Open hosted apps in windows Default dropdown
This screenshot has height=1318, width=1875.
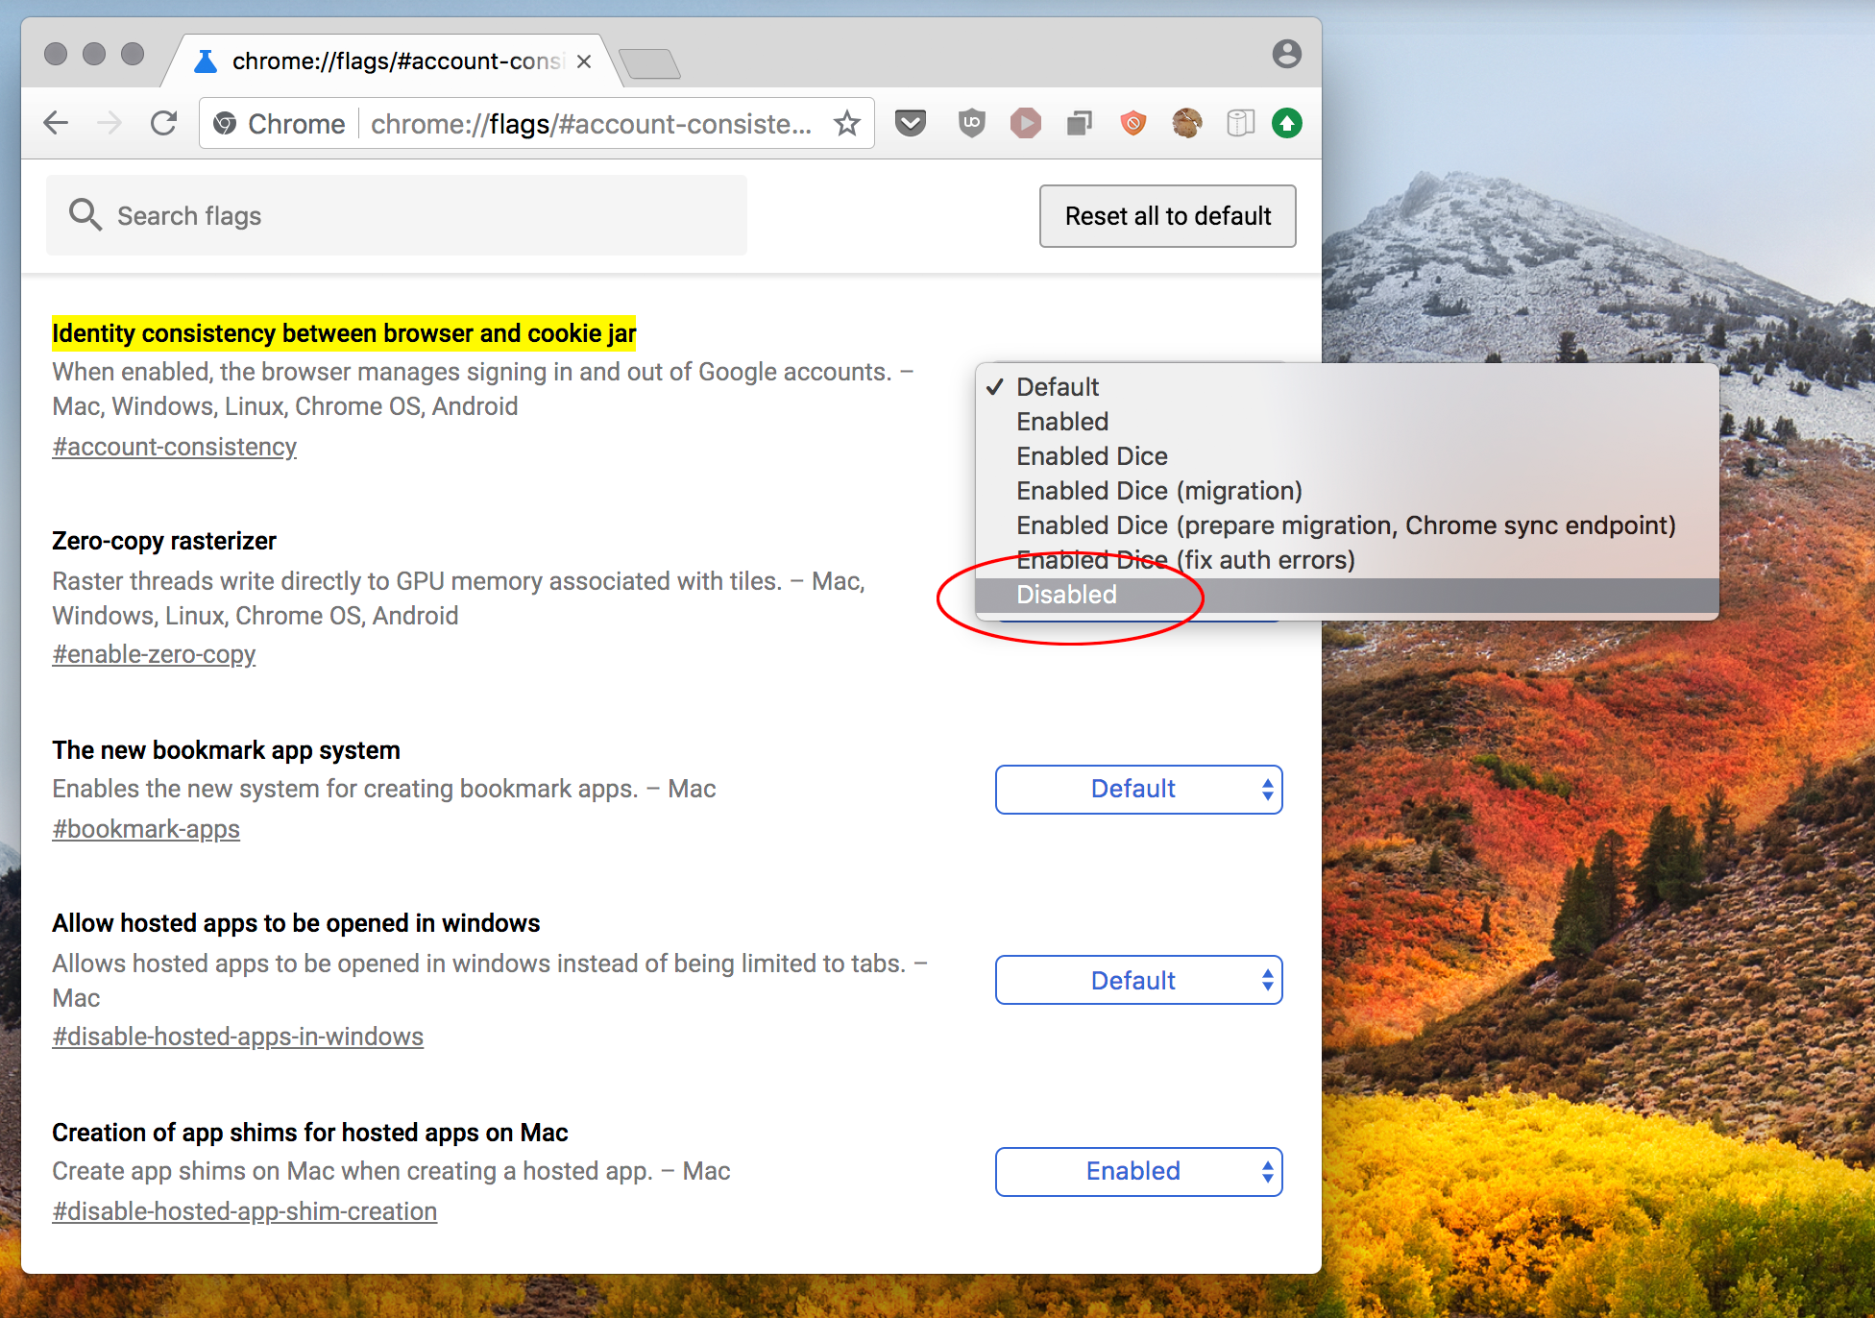[x=1138, y=980]
